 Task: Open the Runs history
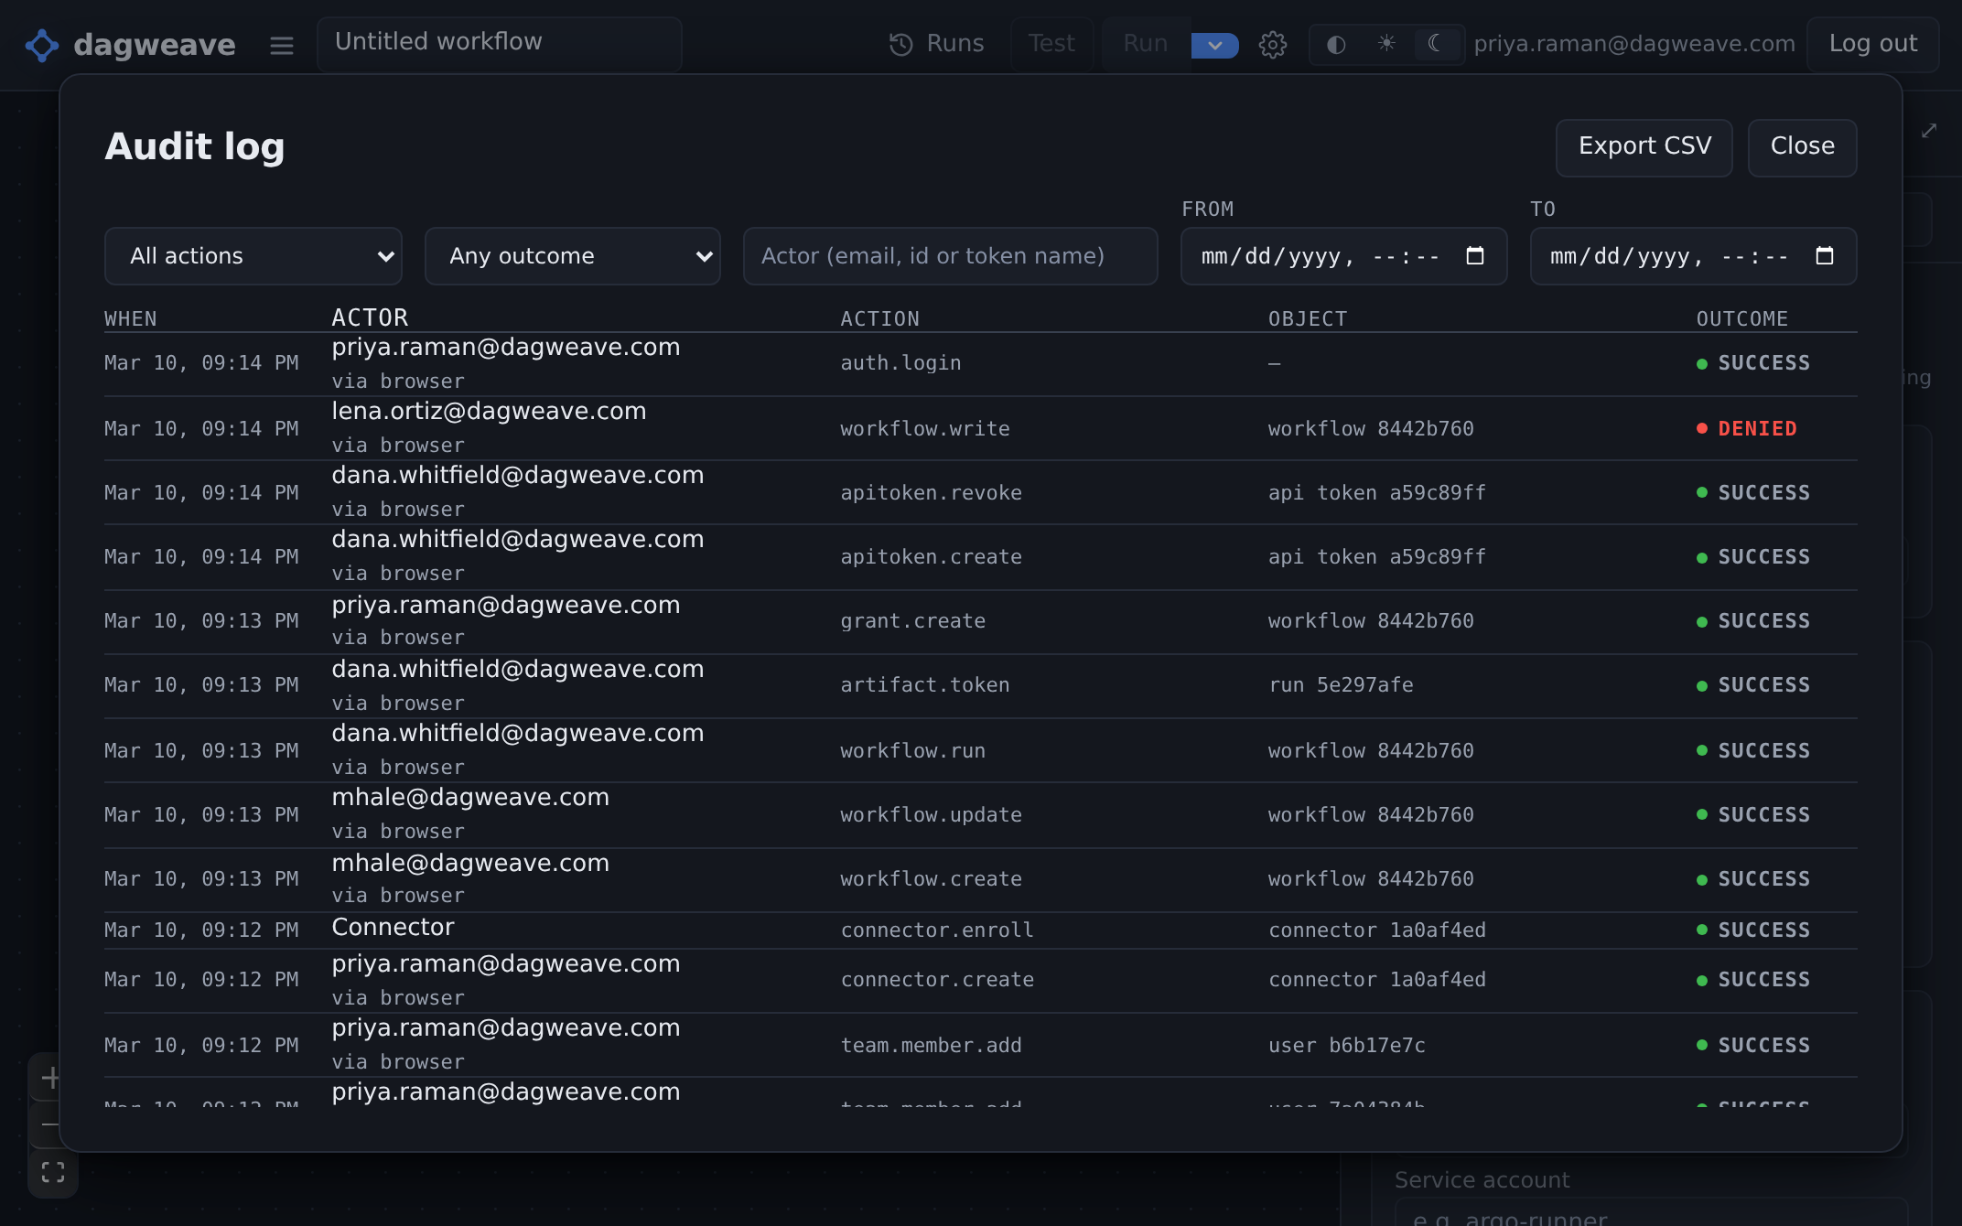coord(937,44)
